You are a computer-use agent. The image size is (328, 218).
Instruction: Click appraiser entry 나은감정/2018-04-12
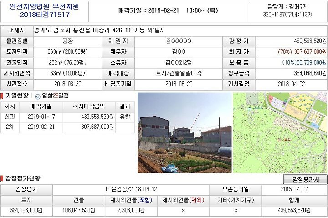pyautogui.click(x=131, y=189)
